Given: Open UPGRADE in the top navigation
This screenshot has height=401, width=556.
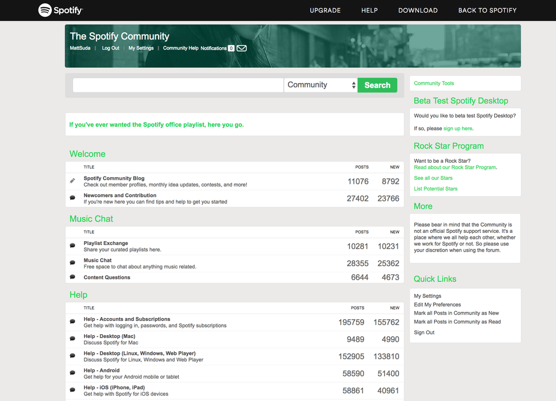Looking at the screenshot, I should pos(325,10).
